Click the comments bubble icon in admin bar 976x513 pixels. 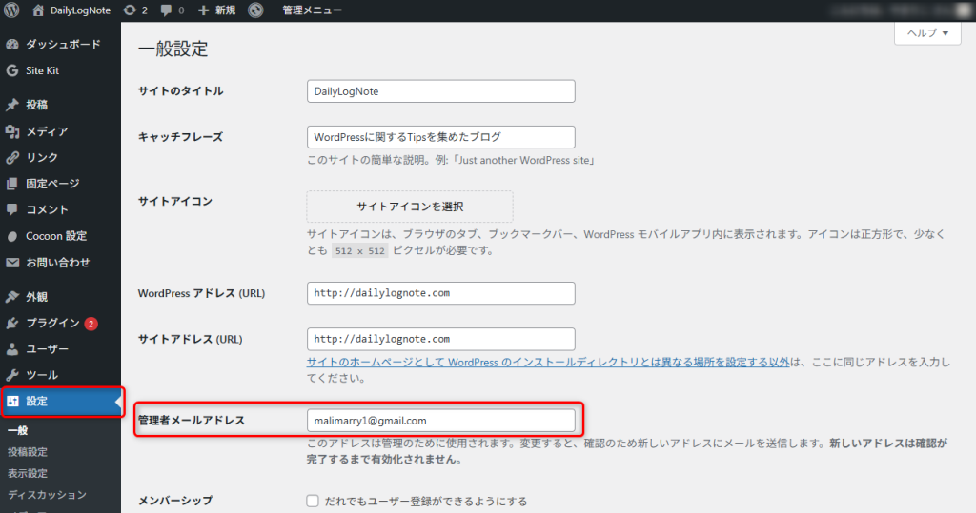(168, 10)
